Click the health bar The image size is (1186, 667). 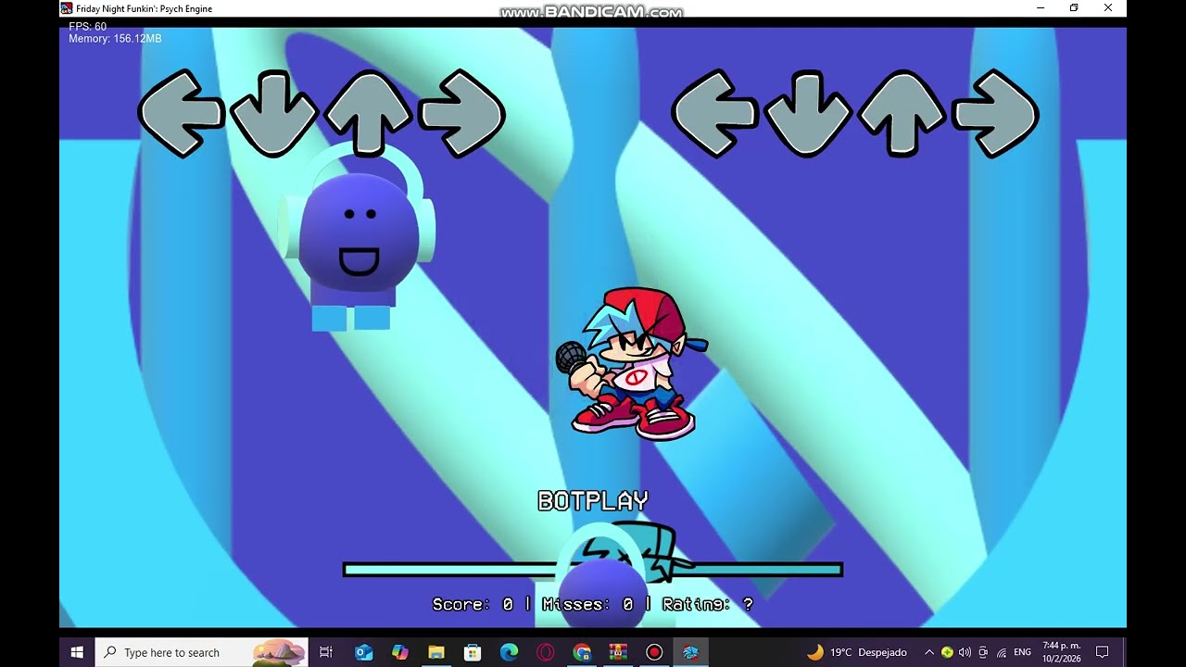click(593, 570)
